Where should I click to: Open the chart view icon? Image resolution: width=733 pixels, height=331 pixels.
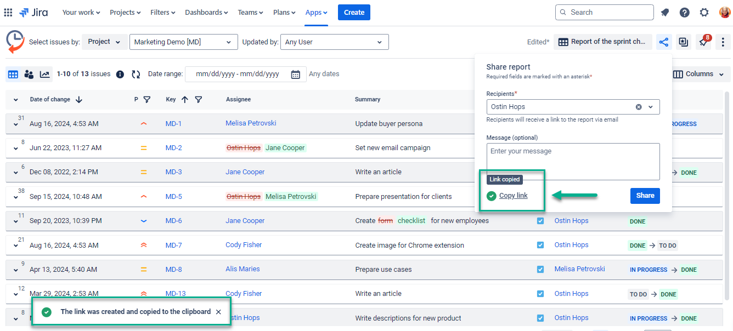pyautogui.click(x=44, y=74)
